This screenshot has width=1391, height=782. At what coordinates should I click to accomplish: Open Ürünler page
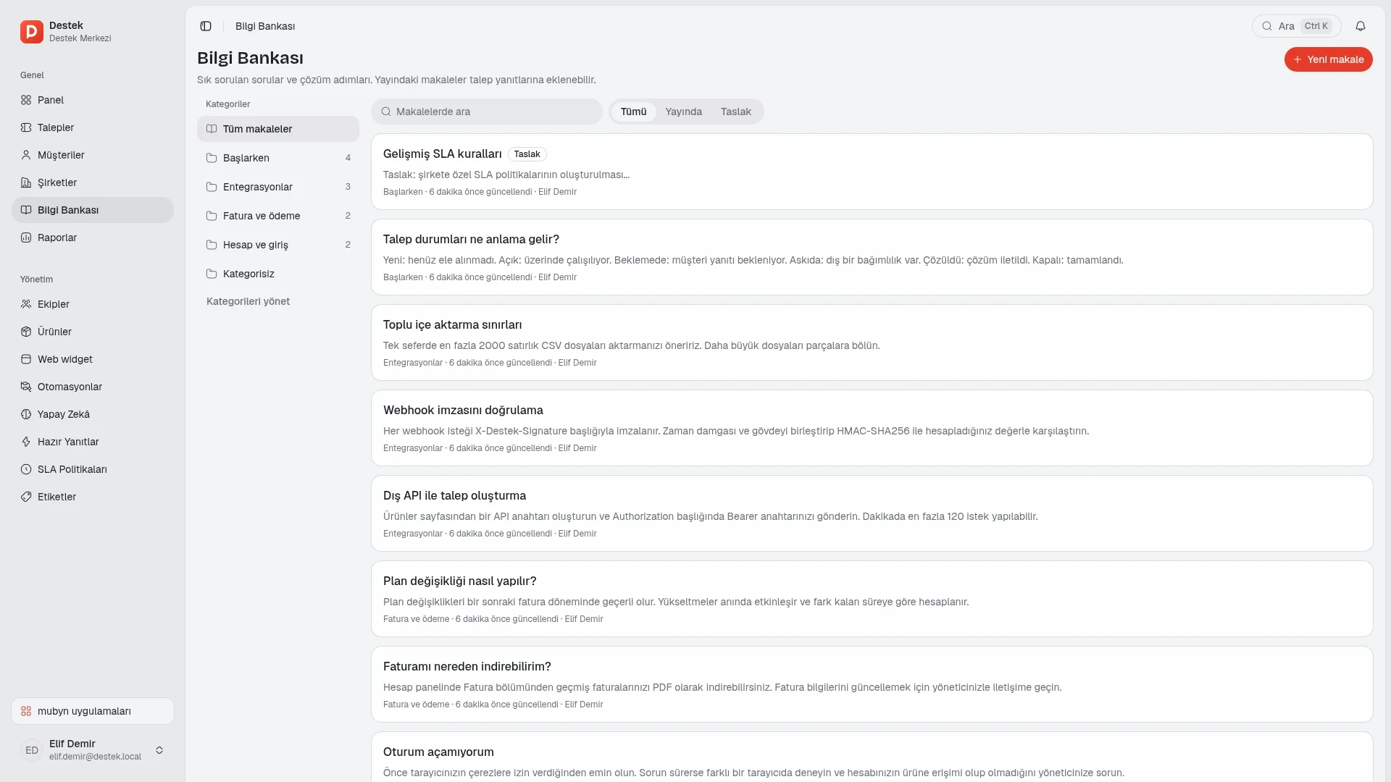[x=93, y=332]
